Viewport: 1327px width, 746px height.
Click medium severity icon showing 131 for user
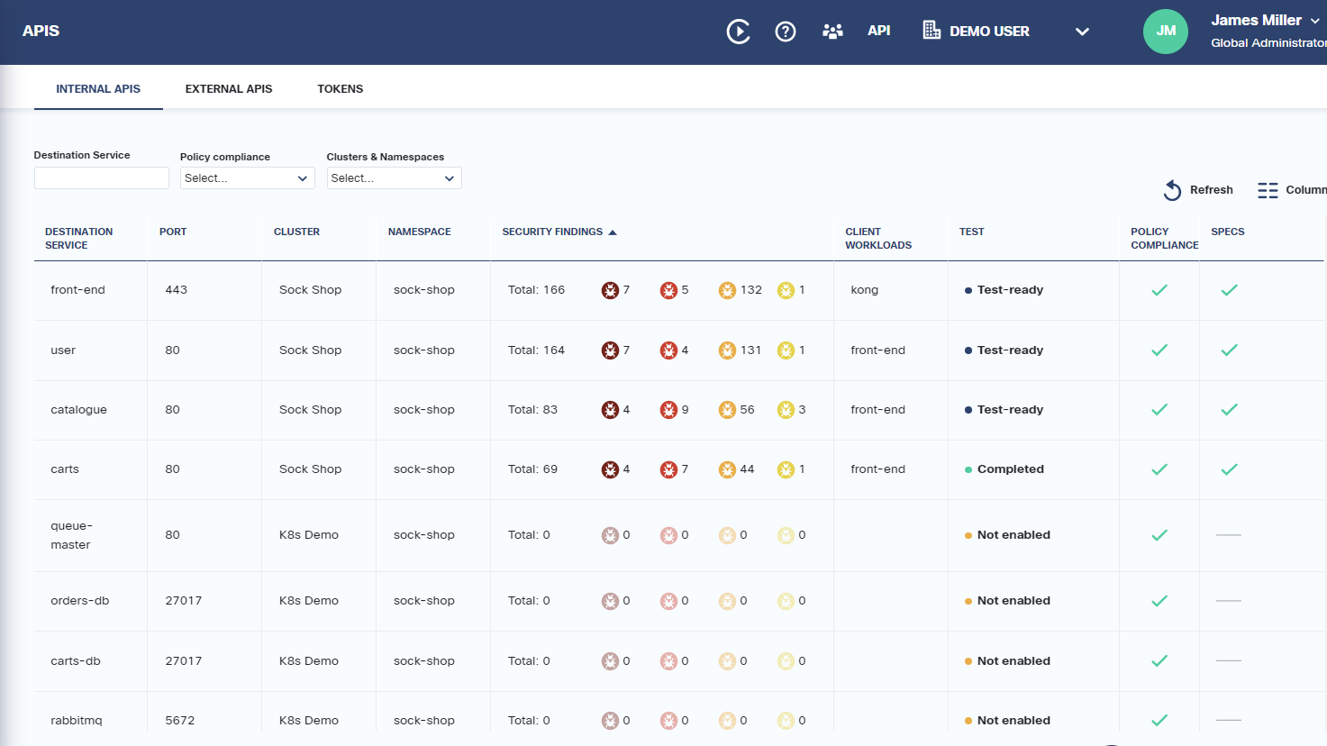[x=727, y=350]
